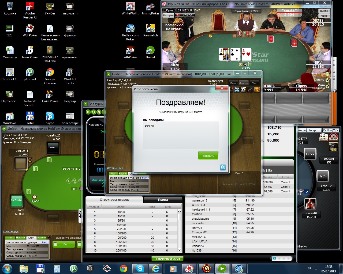Check the Пас pre-action checkbox
This screenshot has width=343, height=274.
click(x=55, y=244)
